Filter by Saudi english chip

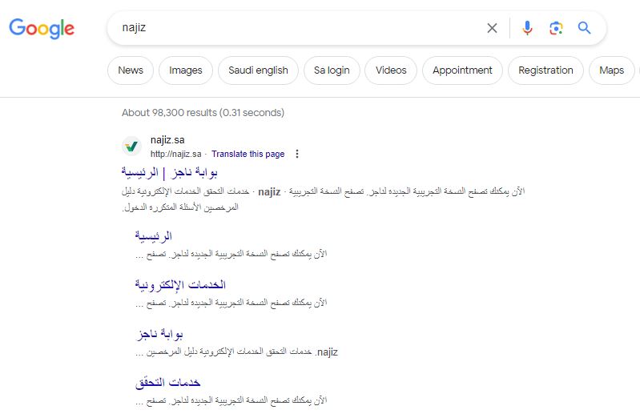coord(258,70)
